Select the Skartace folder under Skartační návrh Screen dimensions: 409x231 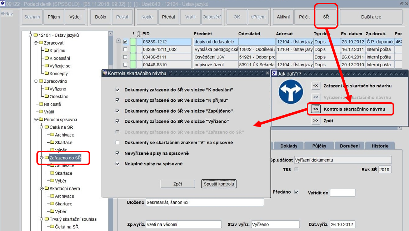(x=64, y=204)
